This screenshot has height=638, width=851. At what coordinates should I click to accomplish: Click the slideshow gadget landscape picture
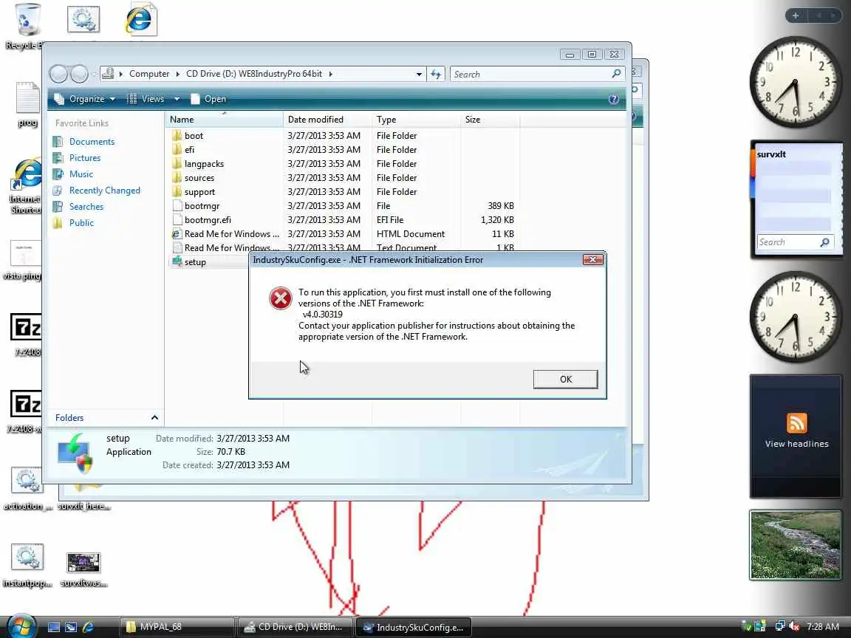coord(796,545)
